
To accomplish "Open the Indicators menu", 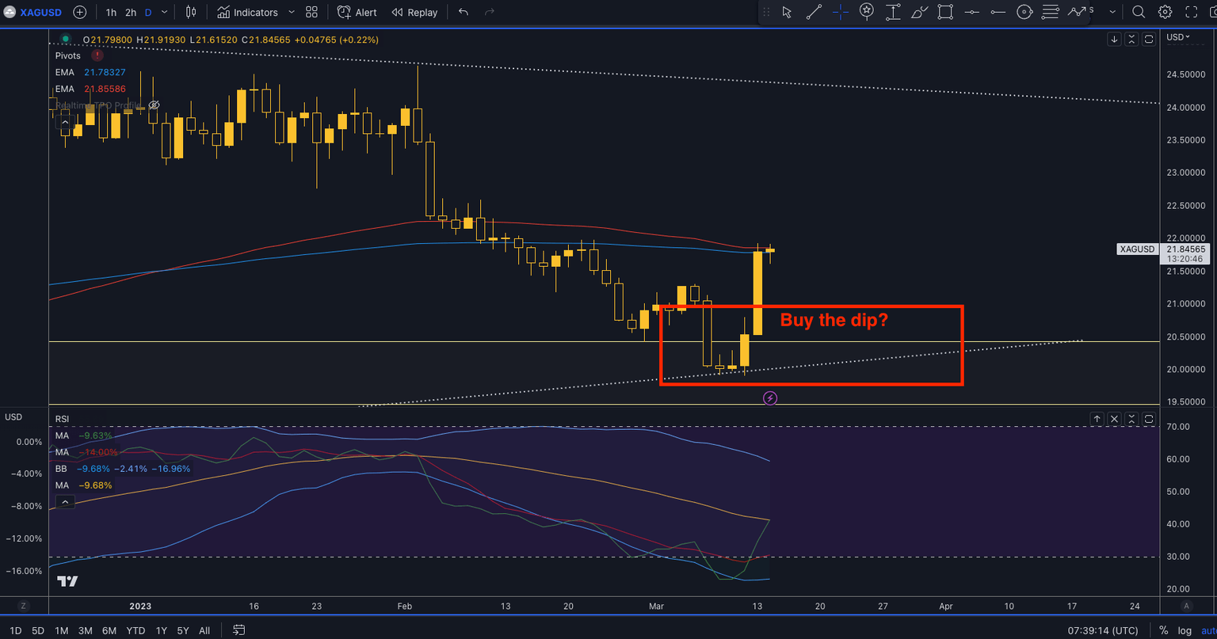I will (246, 12).
